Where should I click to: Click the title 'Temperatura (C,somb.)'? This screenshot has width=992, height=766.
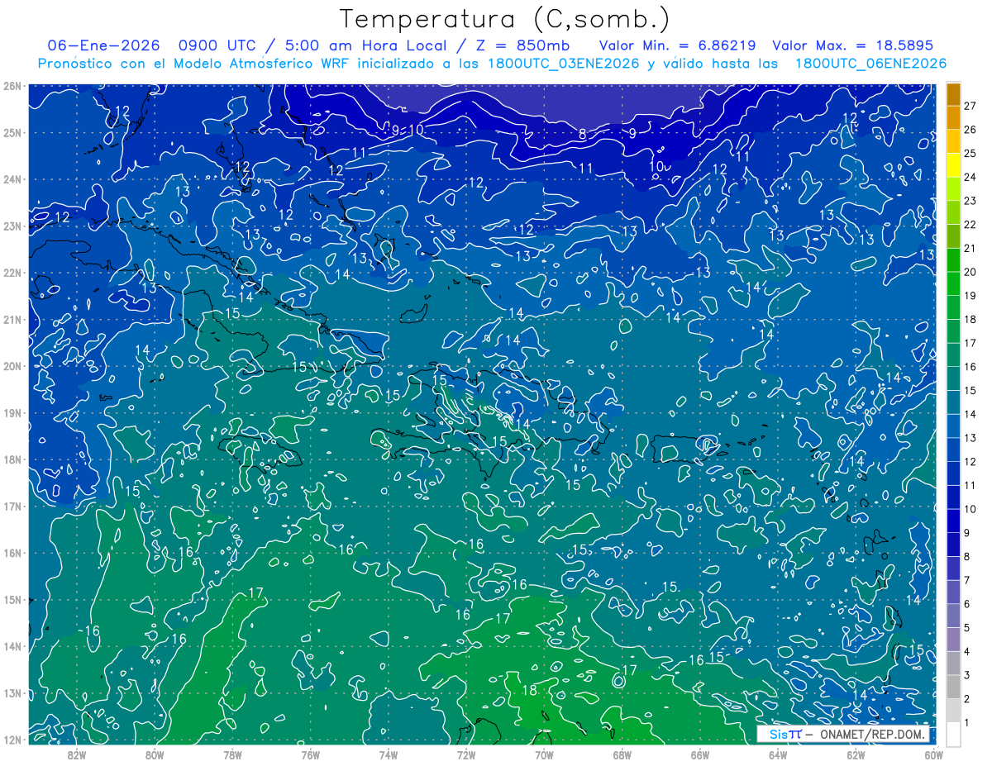505,19
